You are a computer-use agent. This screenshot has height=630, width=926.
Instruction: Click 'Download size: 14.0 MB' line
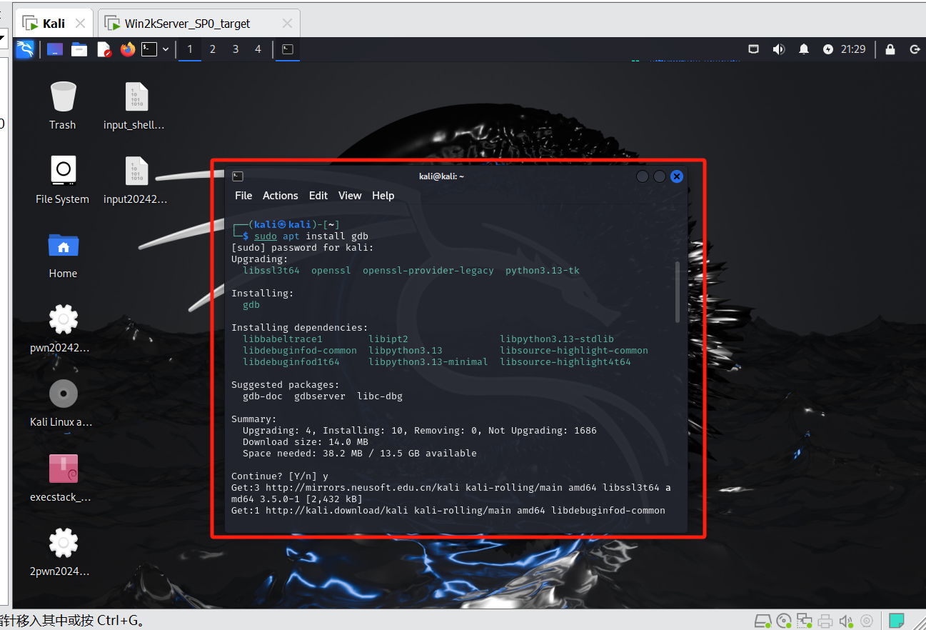306,442
